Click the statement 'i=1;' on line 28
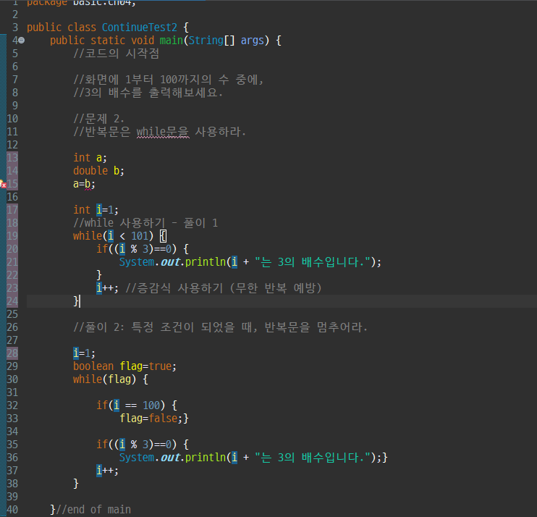The height and width of the screenshot is (517, 537). pyautogui.click(x=84, y=353)
